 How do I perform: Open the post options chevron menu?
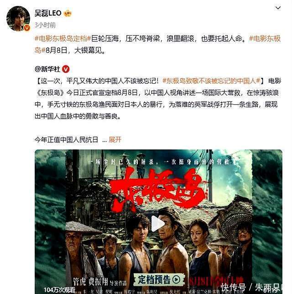point(278,8)
